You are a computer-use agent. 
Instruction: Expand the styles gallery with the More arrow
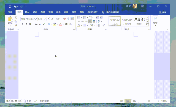pos(147,25)
